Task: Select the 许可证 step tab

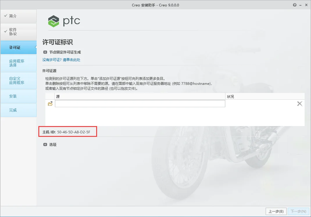Action: [18, 47]
